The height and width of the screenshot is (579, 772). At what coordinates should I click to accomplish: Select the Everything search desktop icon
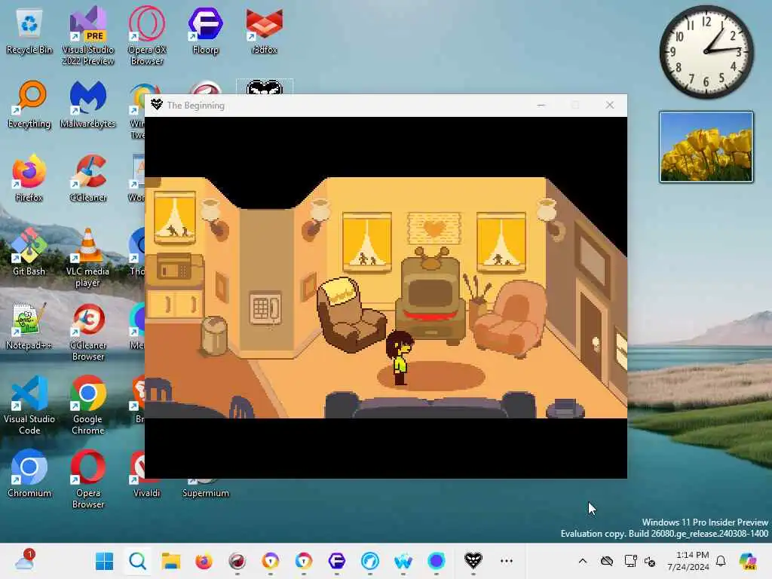coord(29,105)
